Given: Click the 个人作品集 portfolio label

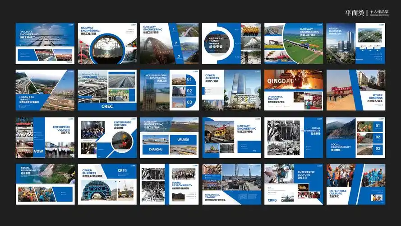Looking at the screenshot, I should coord(378,12).
